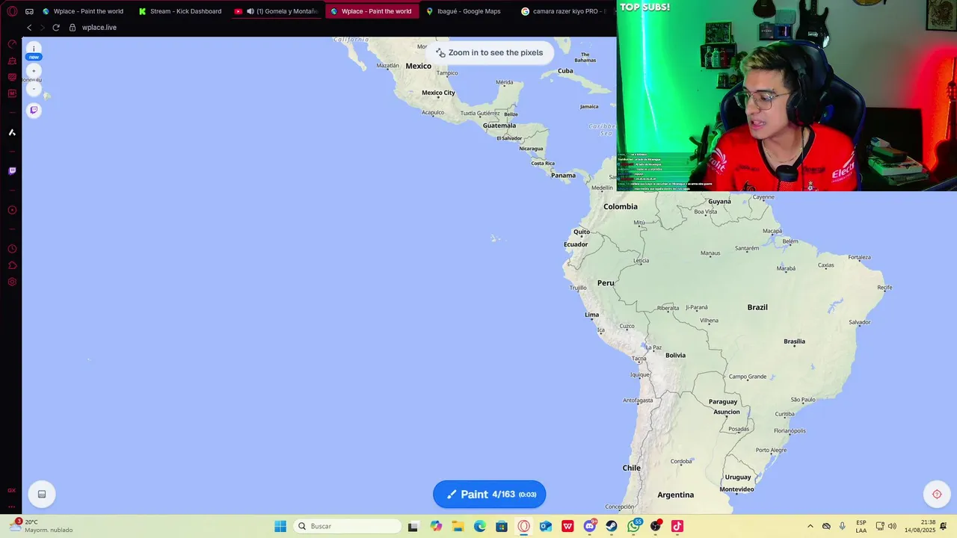Open the Opera GX main menu logo
Screen dimensions: 957x538
12,11
